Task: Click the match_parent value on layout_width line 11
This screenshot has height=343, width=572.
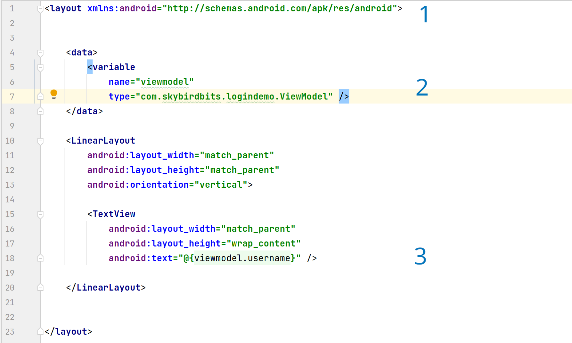Action: (x=238, y=155)
